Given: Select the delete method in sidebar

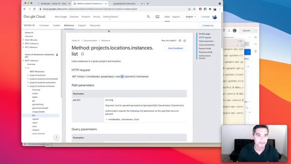Looking at the screenshot, I should tap(35, 97).
